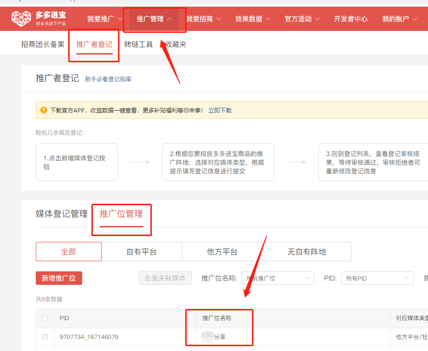Expand the 我要推广 chevron arrow
Image resolution: width=428 pixels, height=351 pixels.
pyautogui.click(x=120, y=19)
